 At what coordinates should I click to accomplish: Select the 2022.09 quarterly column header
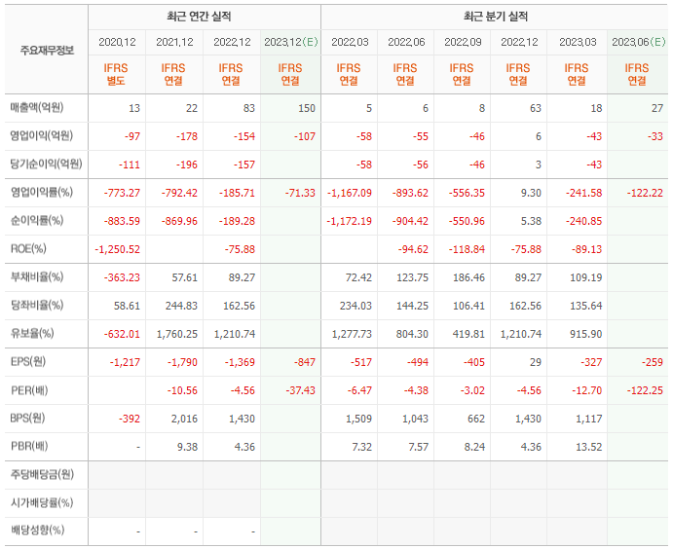tap(463, 42)
